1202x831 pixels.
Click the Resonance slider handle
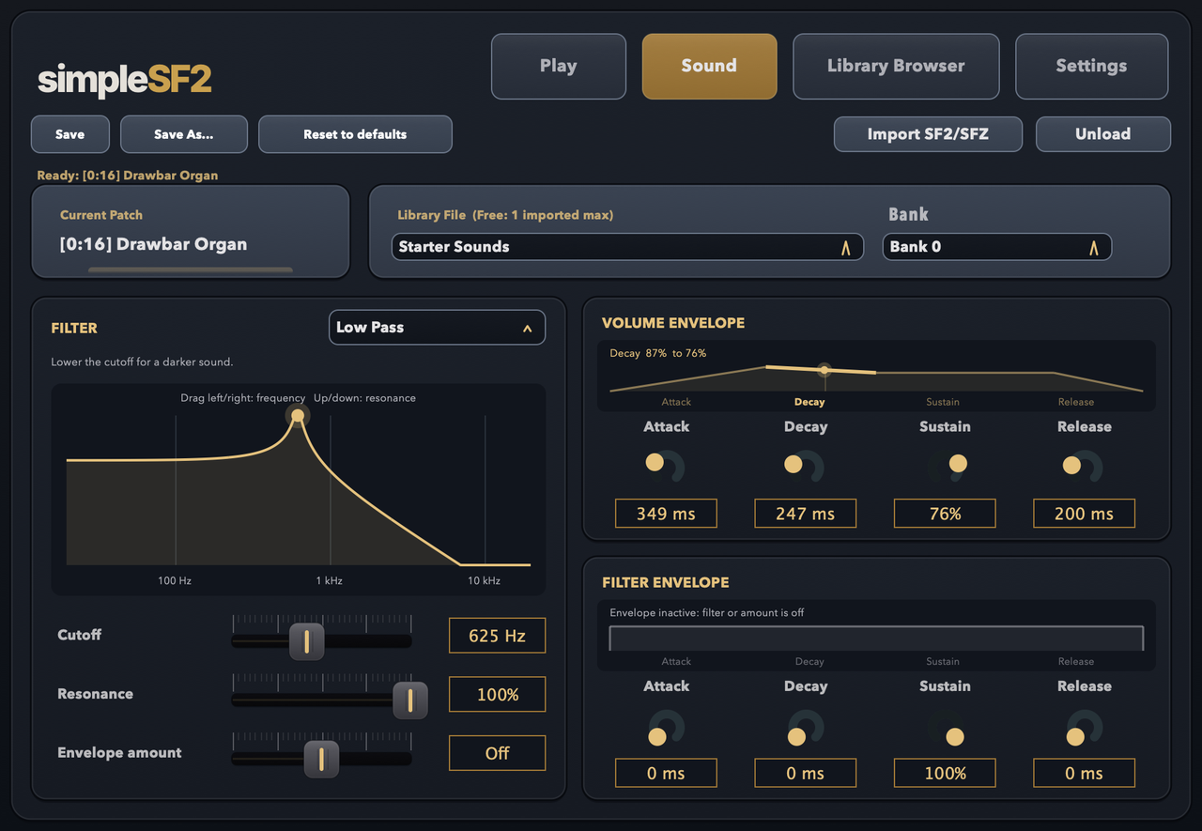coord(409,700)
